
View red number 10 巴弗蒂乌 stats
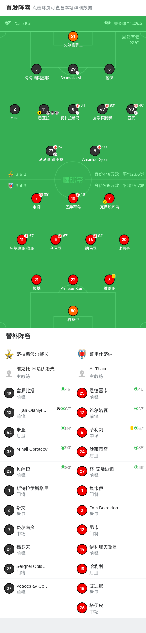73,198
